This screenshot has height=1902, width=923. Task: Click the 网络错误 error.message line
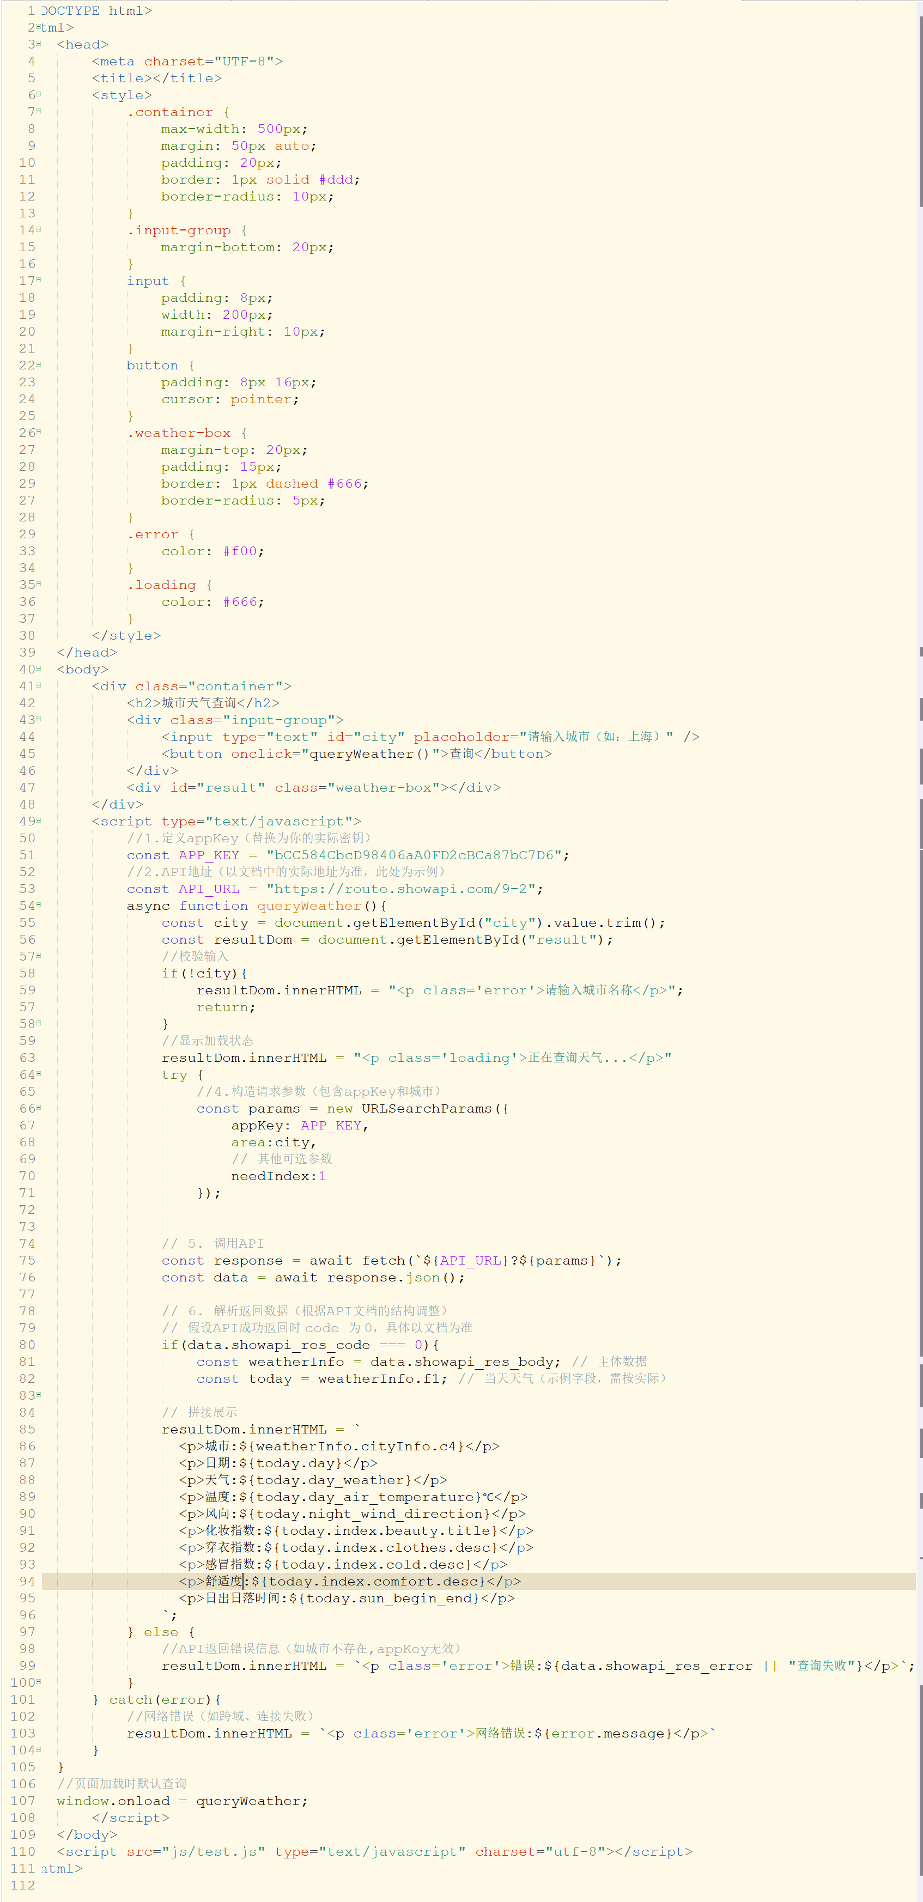click(x=422, y=1733)
